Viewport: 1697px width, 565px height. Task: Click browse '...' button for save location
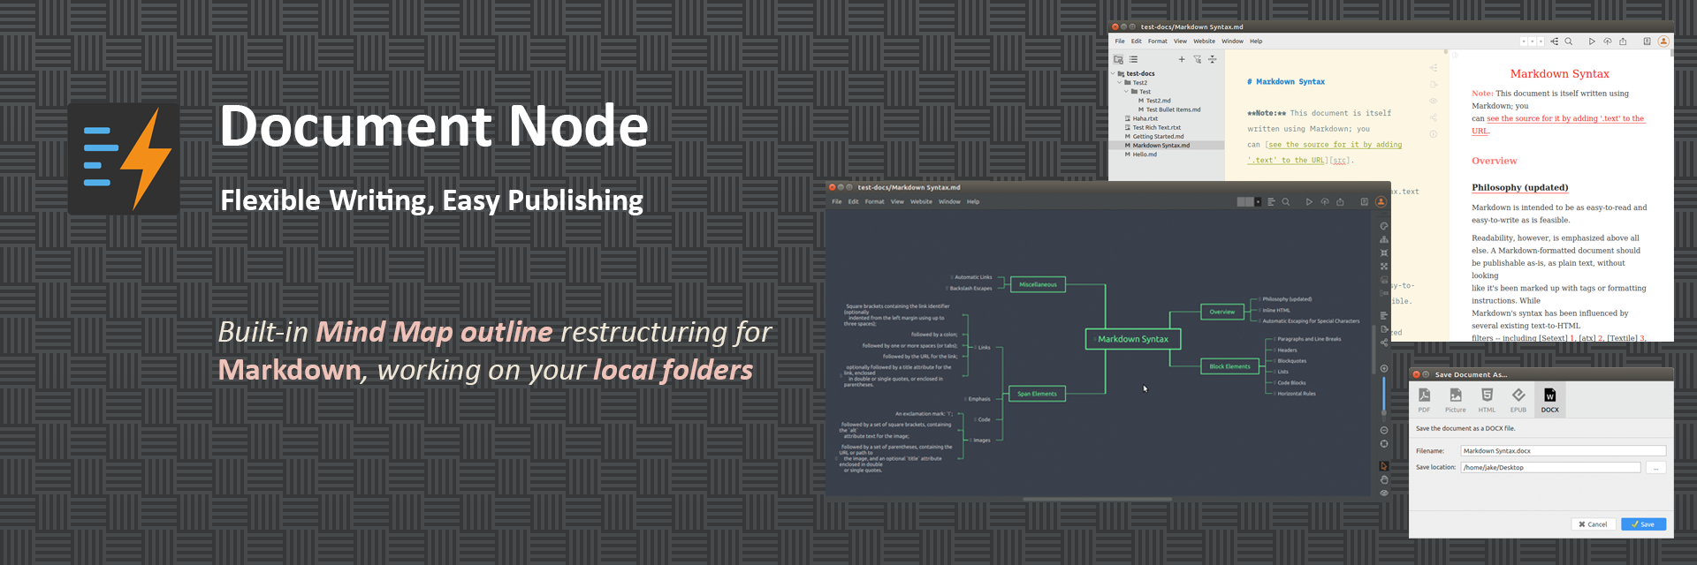pos(1656,468)
